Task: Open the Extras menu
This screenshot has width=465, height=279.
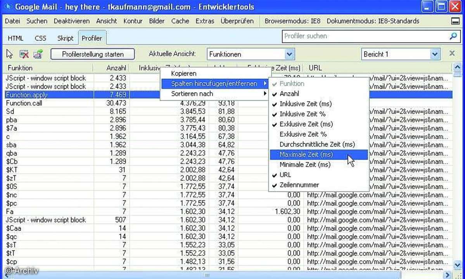Action: [x=205, y=21]
